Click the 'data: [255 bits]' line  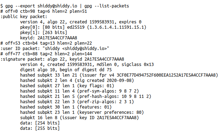tap(40, 128)
